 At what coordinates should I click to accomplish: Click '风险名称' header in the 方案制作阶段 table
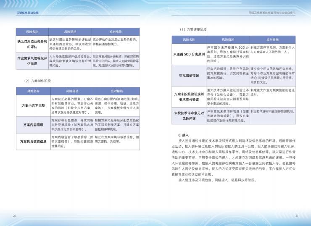tap(33, 91)
